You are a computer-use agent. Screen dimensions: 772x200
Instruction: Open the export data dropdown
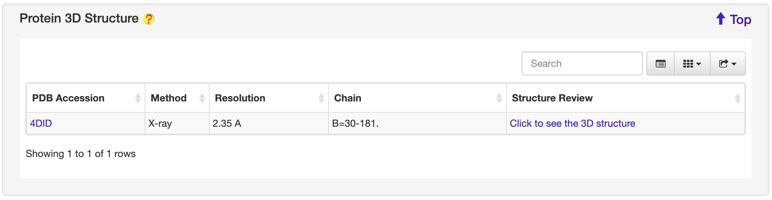pos(728,64)
